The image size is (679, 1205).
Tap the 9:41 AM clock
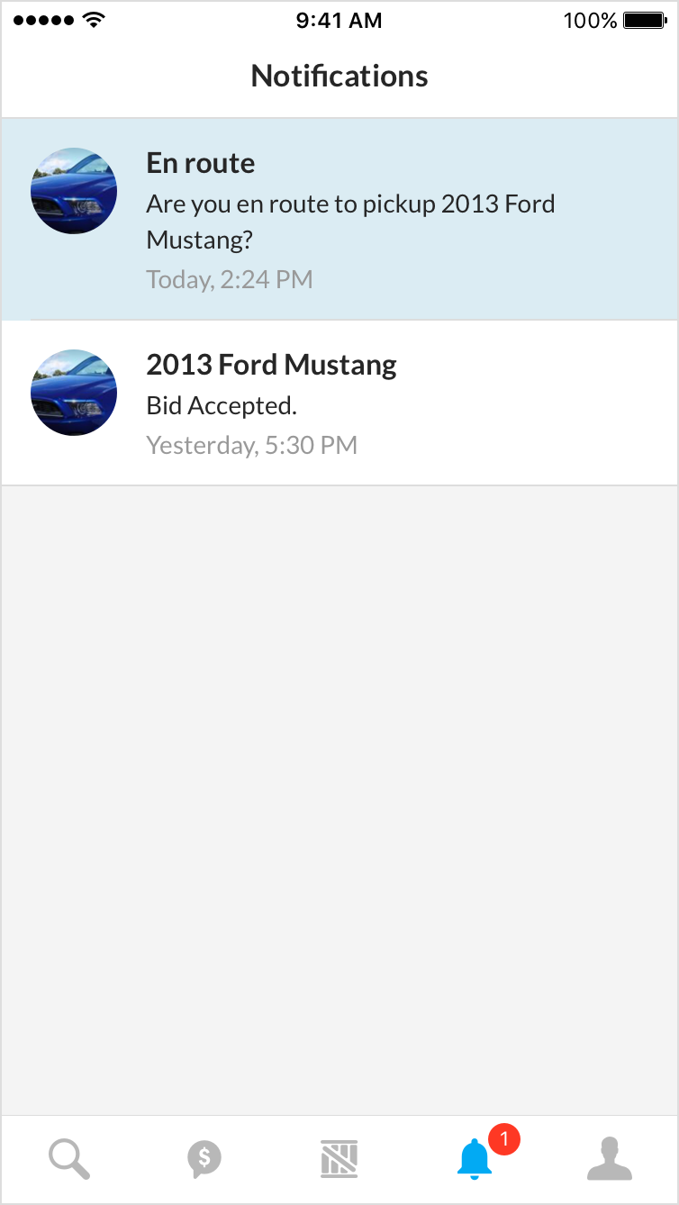click(339, 20)
